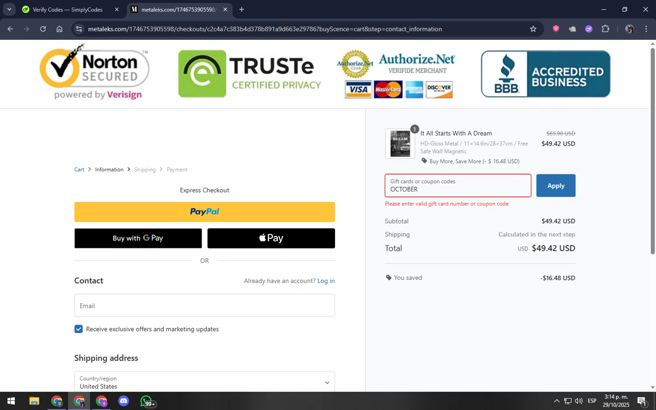Open site information icon in address bar

point(79,29)
